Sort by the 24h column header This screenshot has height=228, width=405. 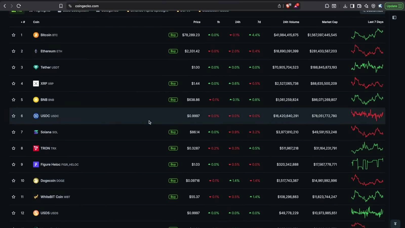click(x=238, y=22)
